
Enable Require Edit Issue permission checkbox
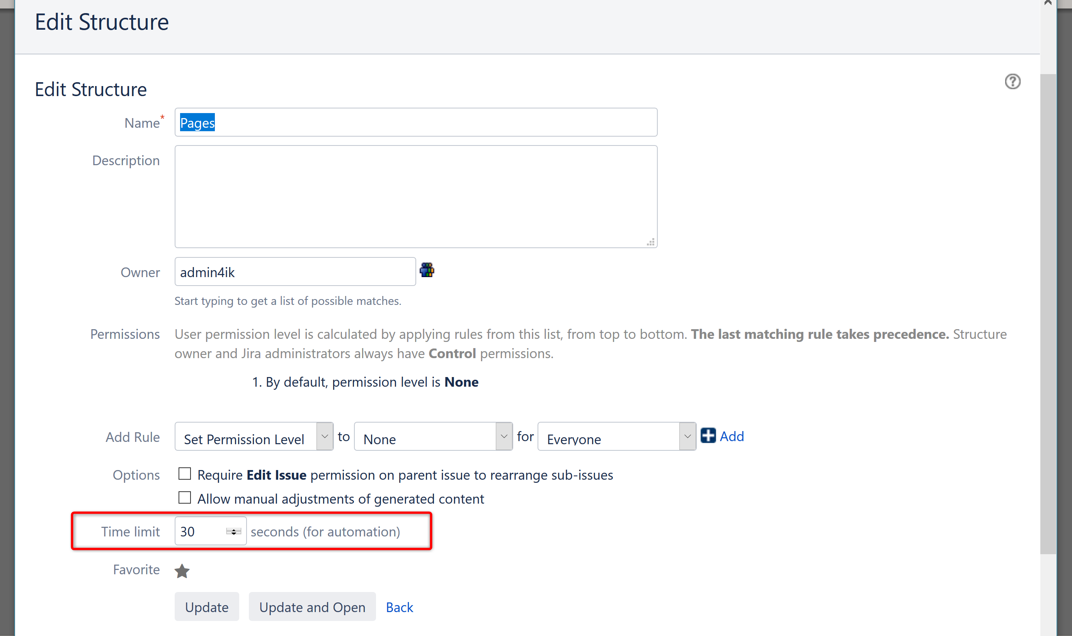[185, 474]
